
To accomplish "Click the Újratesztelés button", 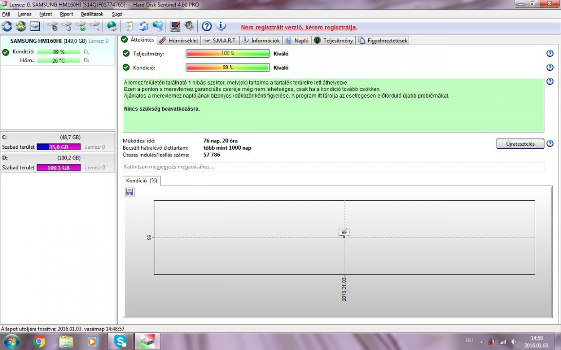I will point(520,143).
